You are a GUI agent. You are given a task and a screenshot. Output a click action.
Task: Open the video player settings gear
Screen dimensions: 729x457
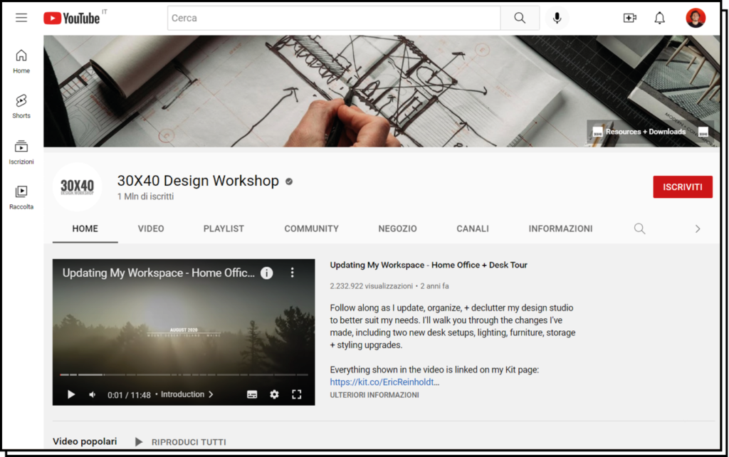coord(274,394)
